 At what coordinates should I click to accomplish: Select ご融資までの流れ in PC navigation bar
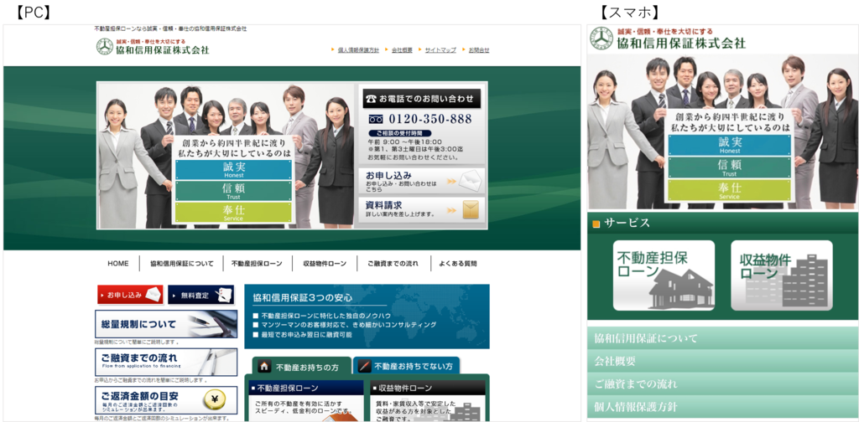(x=393, y=264)
